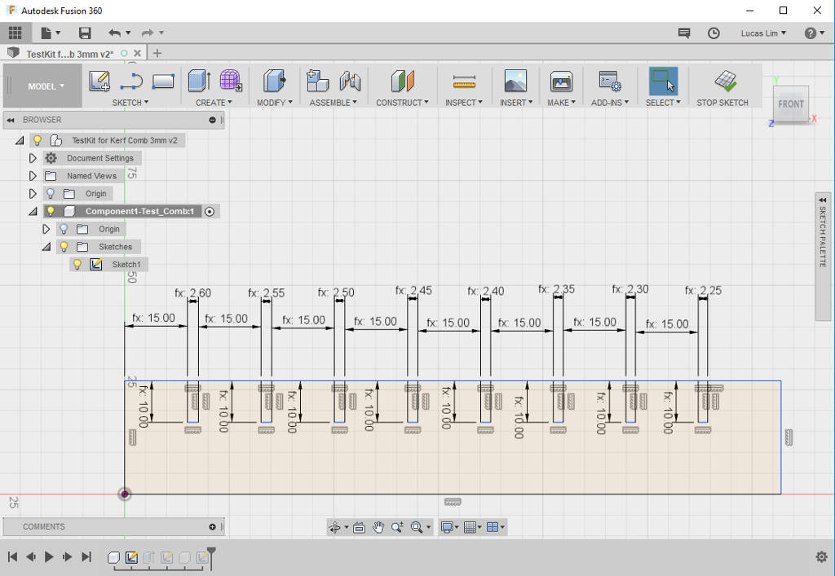This screenshot has height=576, width=835.
Task: Click the Add-Ins scripts icon
Action: pos(610,81)
